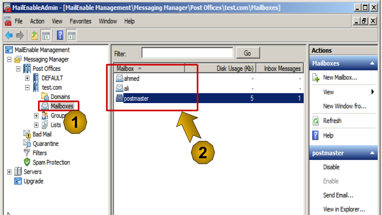Open the Filters funnel icon

[x=27, y=153]
